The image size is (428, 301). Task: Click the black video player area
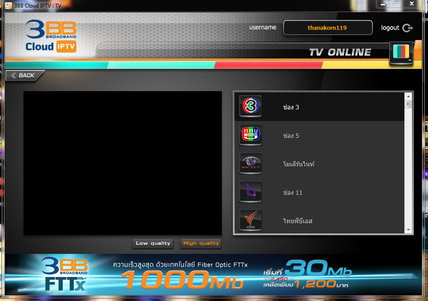tap(123, 163)
